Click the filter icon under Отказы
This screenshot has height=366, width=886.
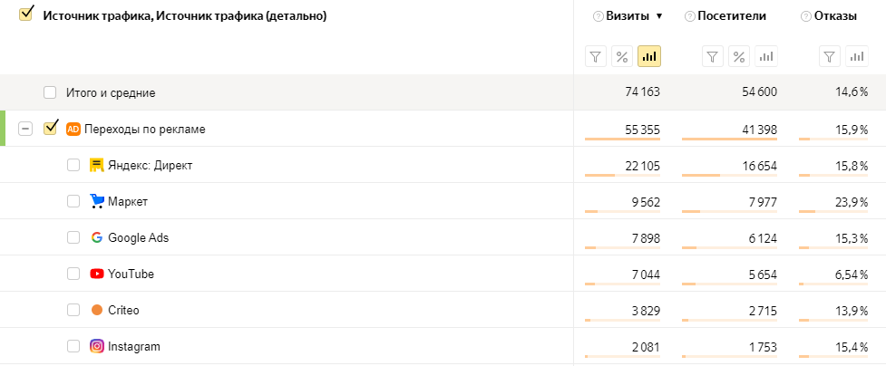click(x=830, y=57)
